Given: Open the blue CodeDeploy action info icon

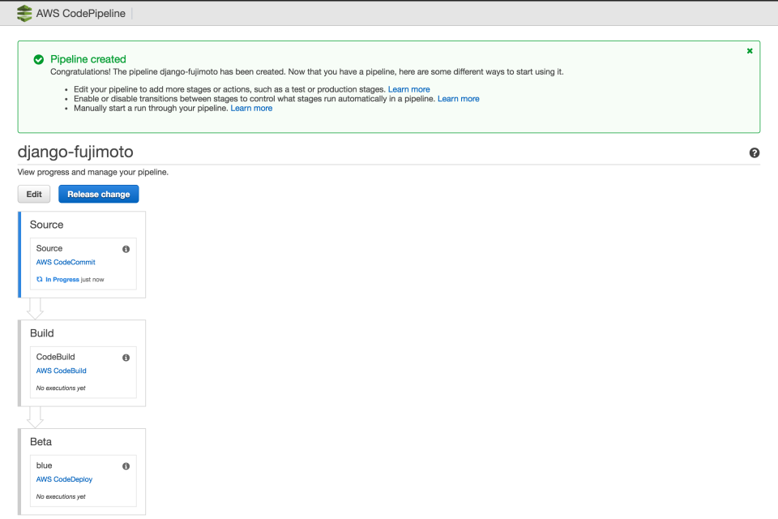Looking at the screenshot, I should [x=125, y=465].
